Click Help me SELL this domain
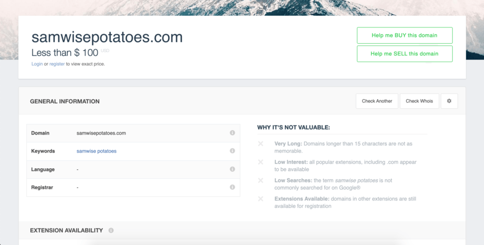Image resolution: width=484 pixels, height=245 pixels. click(x=404, y=54)
